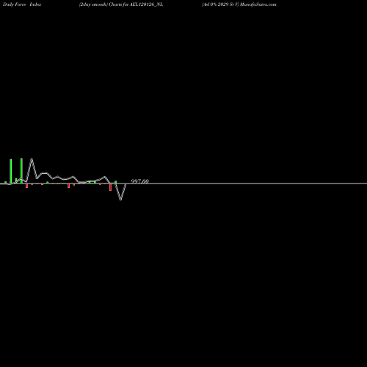The image size is (367, 367).
Task: Click the "Daily Force Index" chart title
Action: tap(22, 4)
